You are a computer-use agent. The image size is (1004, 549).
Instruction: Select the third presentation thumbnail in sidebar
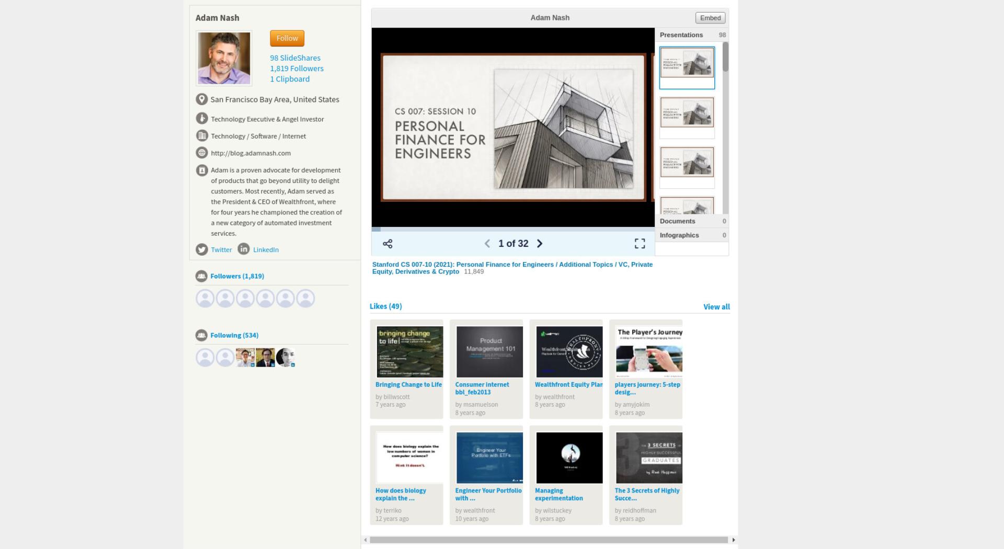pyautogui.click(x=687, y=167)
